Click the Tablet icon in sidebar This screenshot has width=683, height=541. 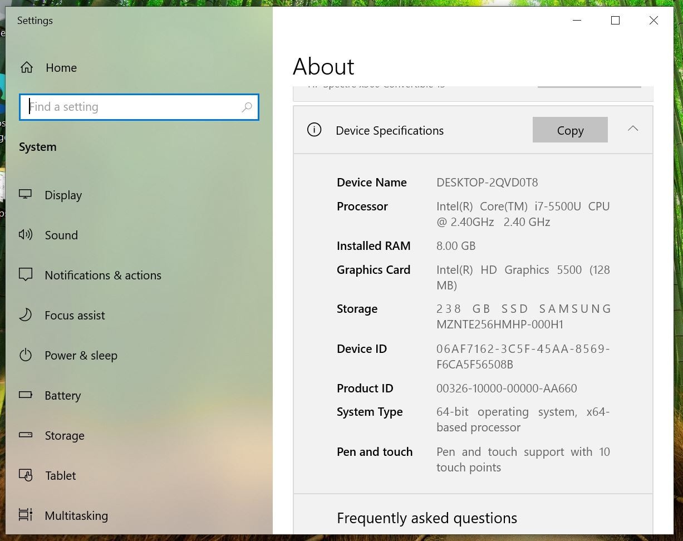point(26,475)
